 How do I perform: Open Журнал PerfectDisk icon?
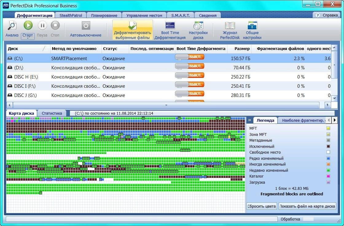230,25
